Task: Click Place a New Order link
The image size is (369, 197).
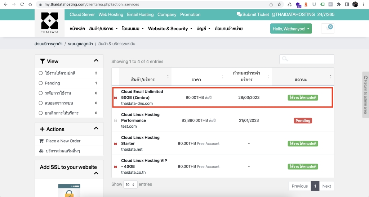Action: point(63,141)
